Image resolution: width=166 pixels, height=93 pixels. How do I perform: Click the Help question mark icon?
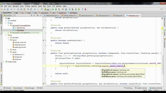coord(82,9)
